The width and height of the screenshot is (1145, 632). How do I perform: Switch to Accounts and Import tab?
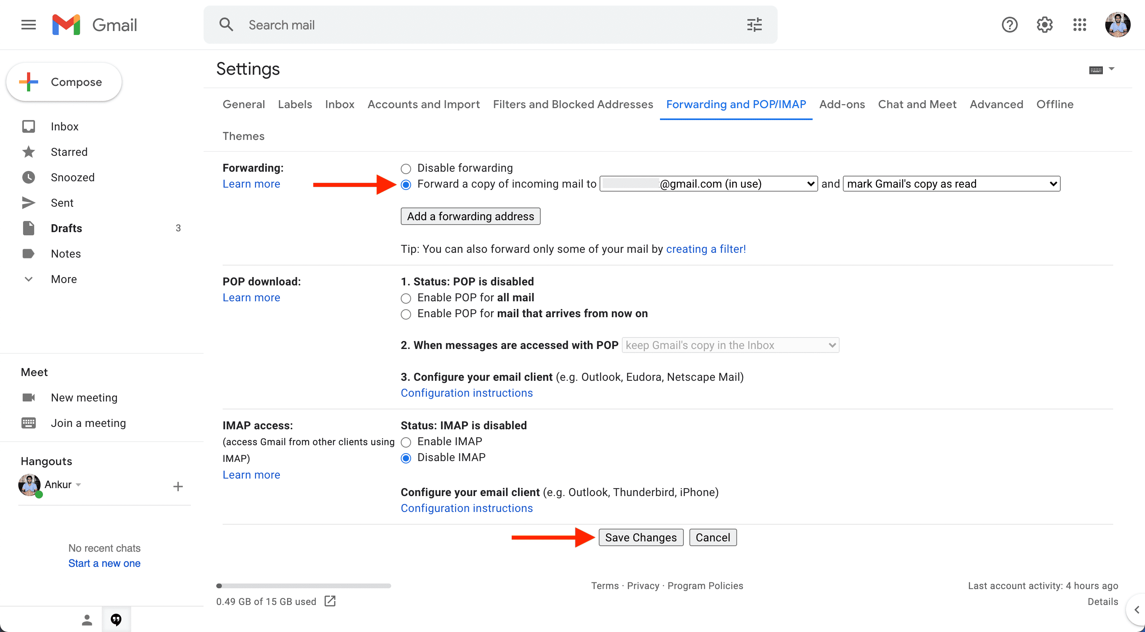click(423, 105)
